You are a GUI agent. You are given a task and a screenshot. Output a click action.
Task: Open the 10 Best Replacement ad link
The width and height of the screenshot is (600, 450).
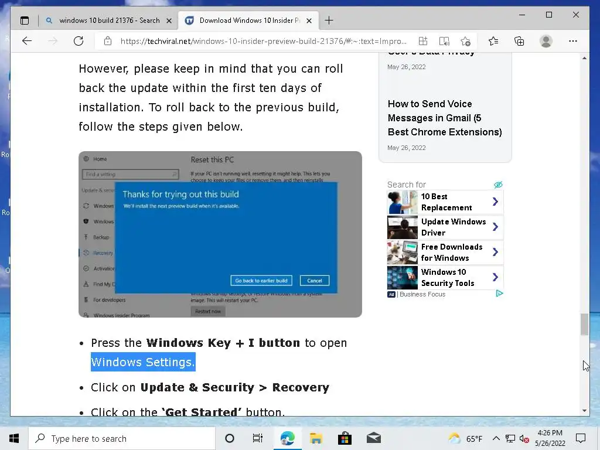(x=446, y=202)
